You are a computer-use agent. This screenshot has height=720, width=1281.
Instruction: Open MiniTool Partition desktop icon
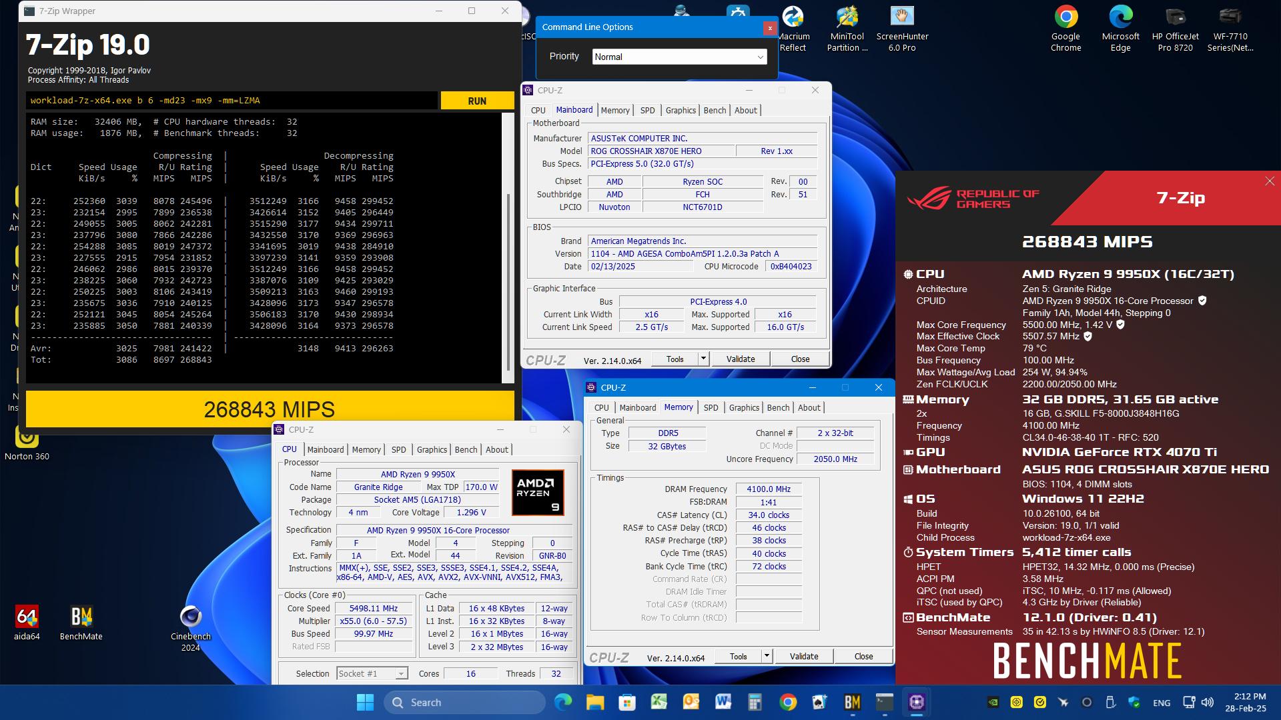point(847,29)
